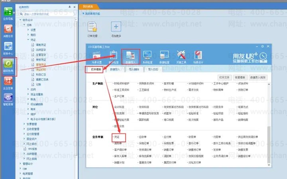Open the 系统检查 toolbar icon
This screenshot has height=179, width=287.
[147, 55]
